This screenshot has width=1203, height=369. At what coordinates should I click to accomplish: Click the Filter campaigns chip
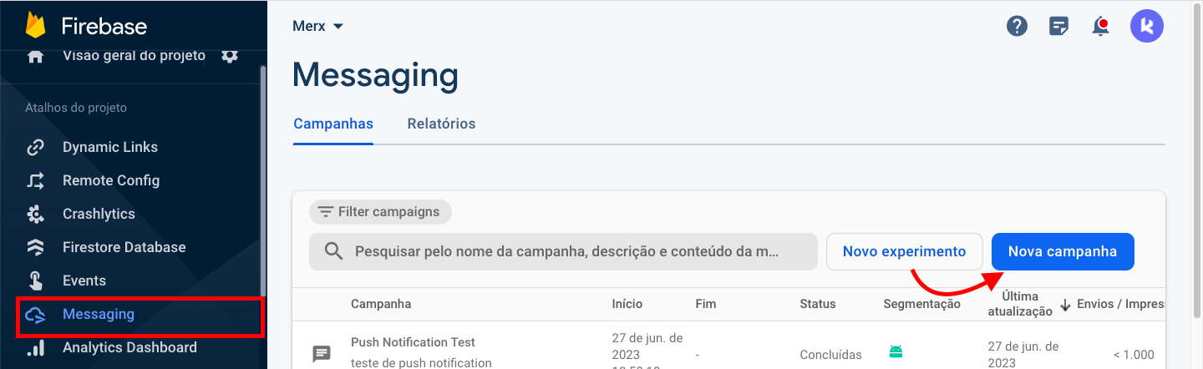380,212
